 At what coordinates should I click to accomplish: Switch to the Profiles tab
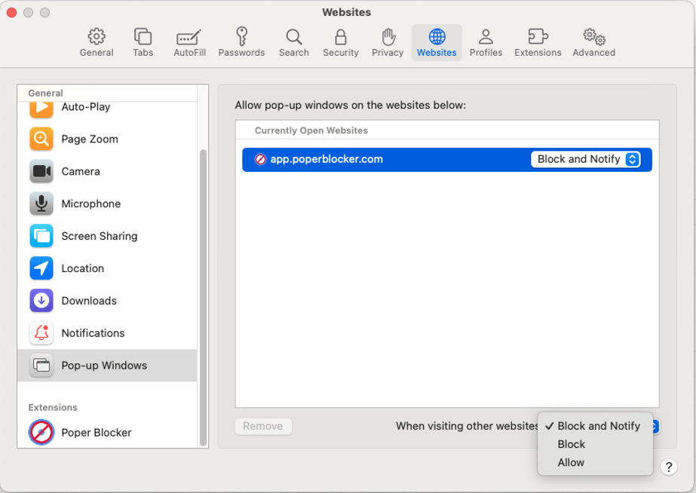point(486,41)
